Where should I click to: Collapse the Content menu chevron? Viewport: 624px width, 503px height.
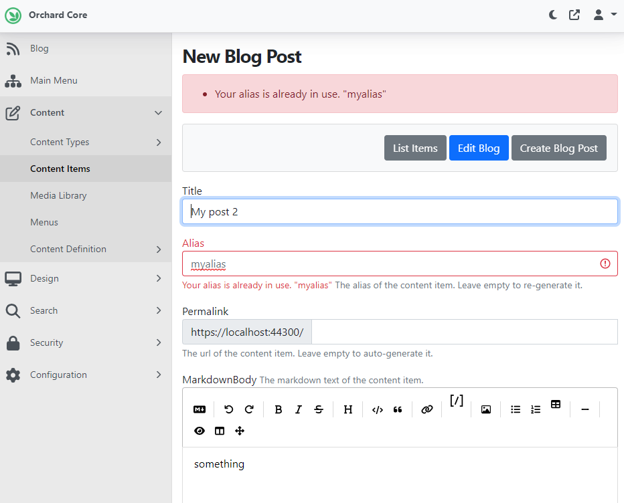[x=159, y=113]
